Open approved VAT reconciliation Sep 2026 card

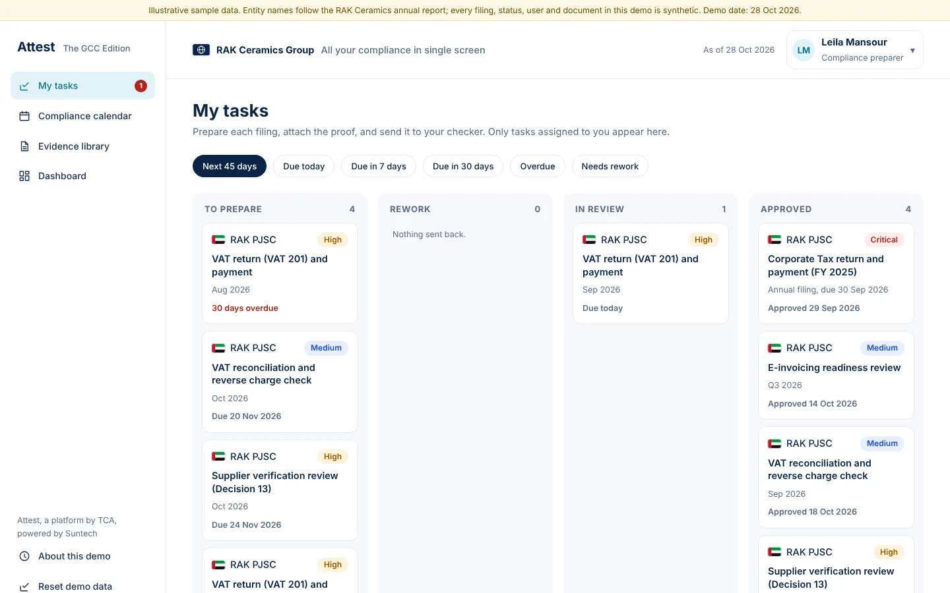tap(836, 478)
